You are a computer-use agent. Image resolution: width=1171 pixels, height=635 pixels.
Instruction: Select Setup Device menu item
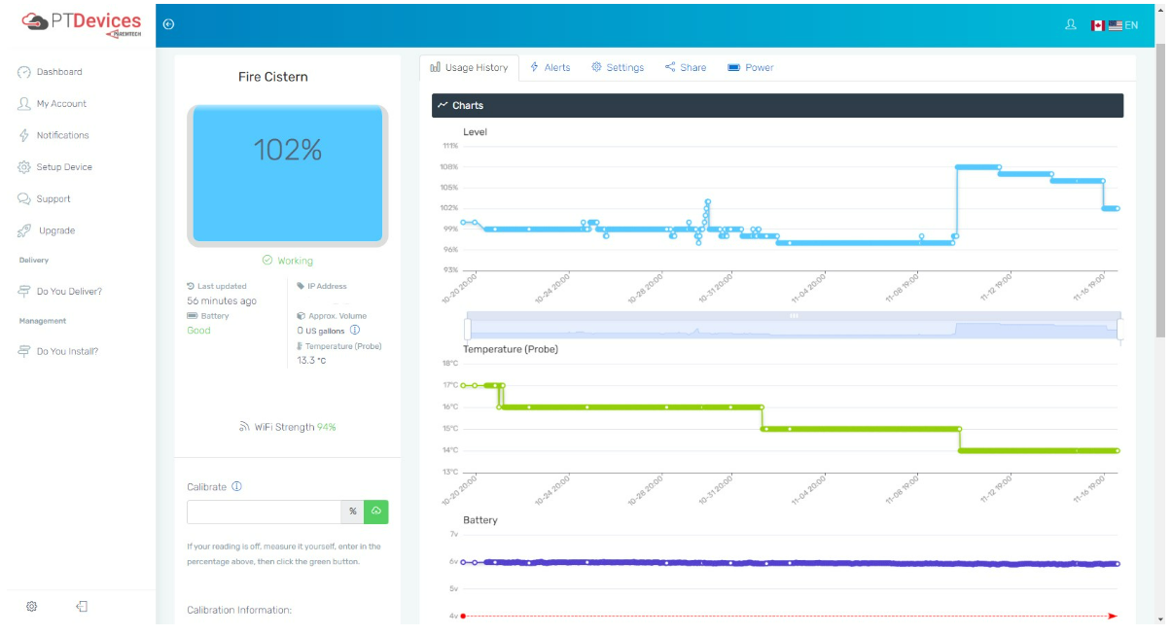tap(64, 167)
